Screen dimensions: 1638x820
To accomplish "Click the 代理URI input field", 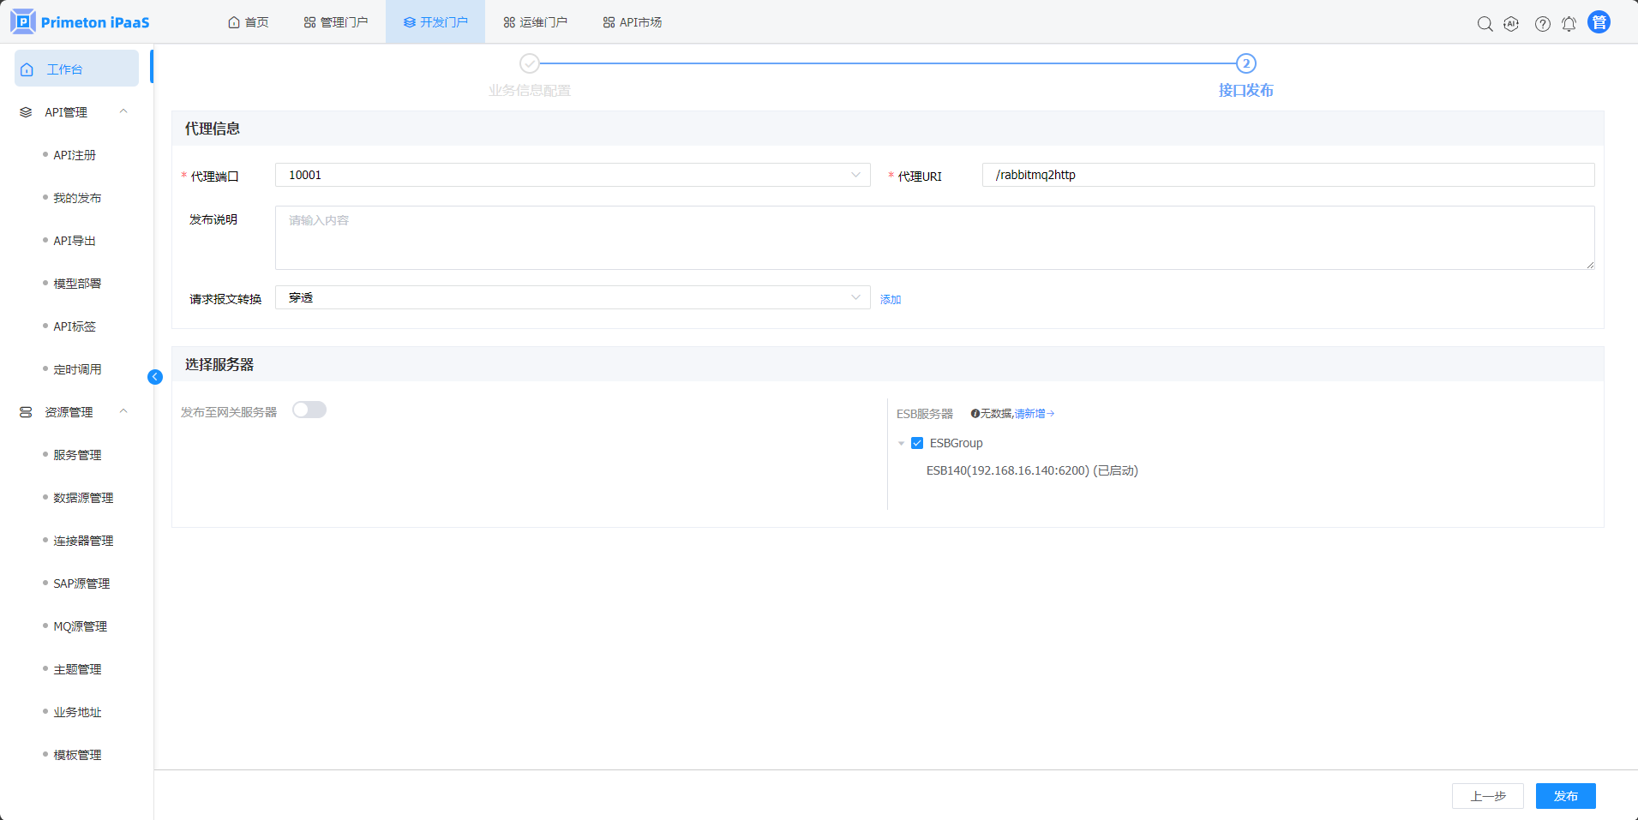I will point(1287,175).
